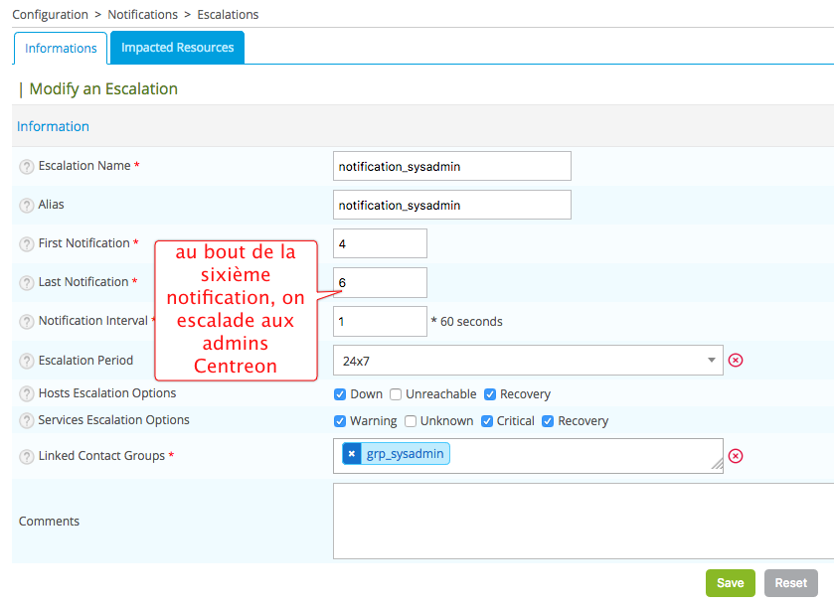Image resolution: width=834 pixels, height=605 pixels.
Task: Click the Escalation Name input field
Action: 452,167
